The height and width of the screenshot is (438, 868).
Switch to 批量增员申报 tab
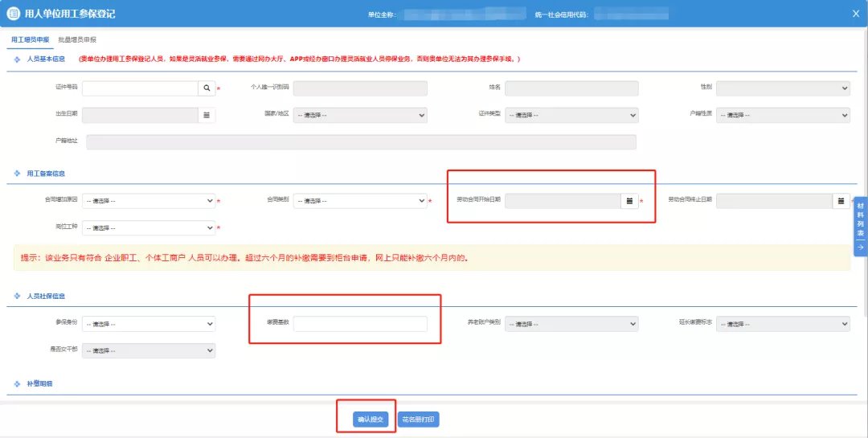point(77,39)
